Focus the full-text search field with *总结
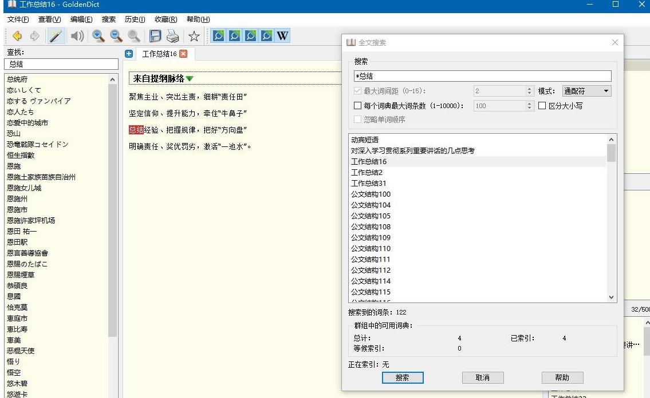Viewport: 650px width, 398px height. (483, 76)
